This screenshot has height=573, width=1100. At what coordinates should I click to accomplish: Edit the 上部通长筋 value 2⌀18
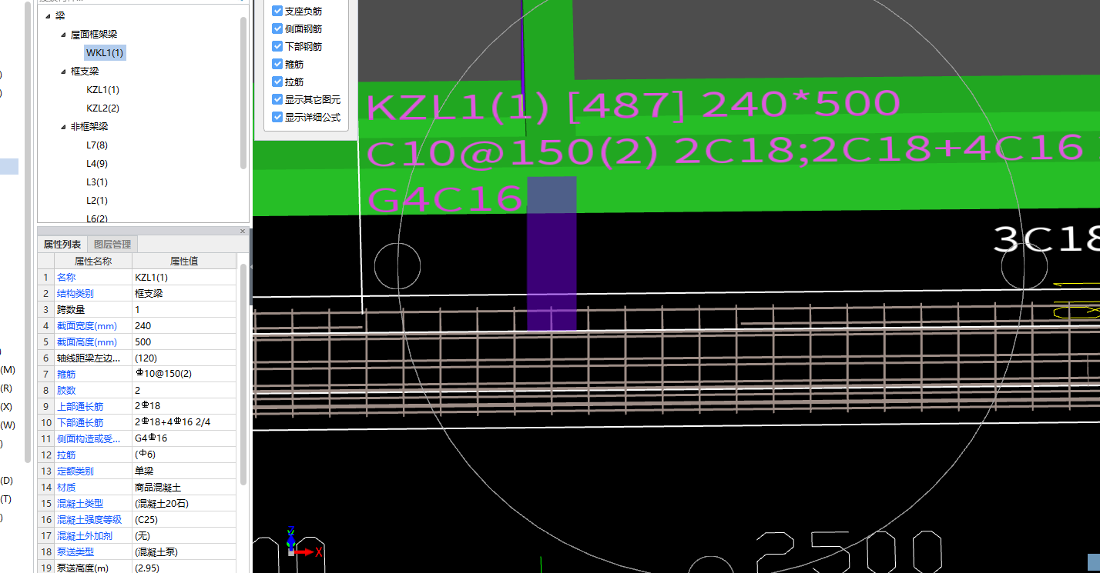[184, 407]
